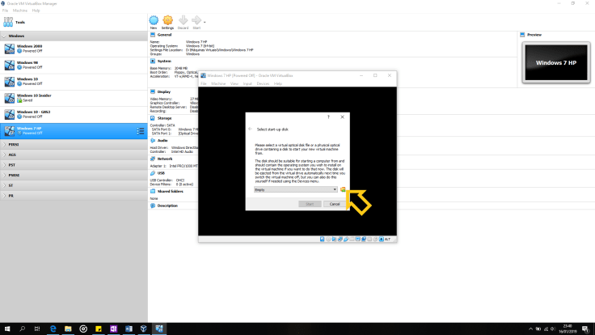Open Settings from the Manager toolbar
This screenshot has width=595, height=335.
pos(167,20)
